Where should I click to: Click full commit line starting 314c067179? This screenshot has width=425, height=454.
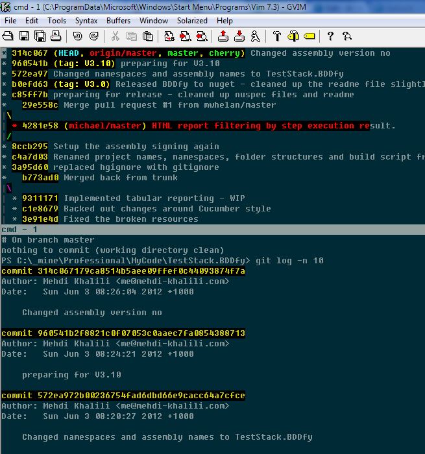tap(123, 271)
